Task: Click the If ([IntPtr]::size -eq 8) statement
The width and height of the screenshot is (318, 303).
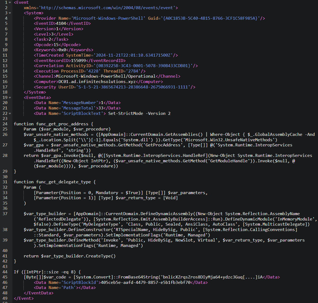Action: coord(47,272)
